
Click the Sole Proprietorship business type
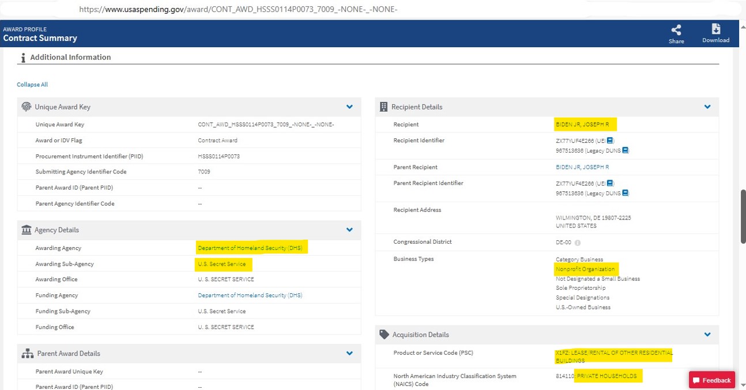click(x=581, y=288)
